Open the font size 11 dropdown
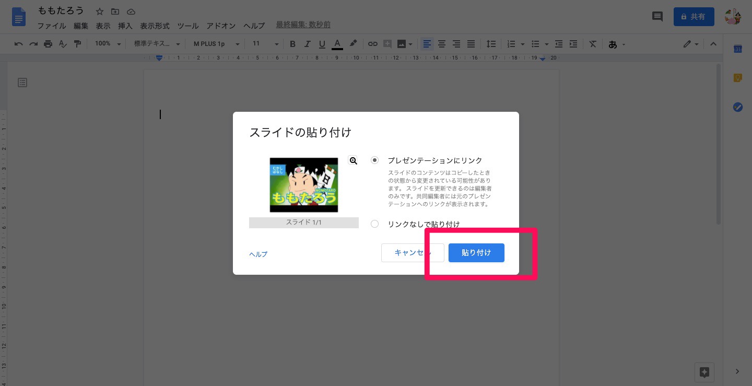The width and height of the screenshot is (752, 386). point(265,44)
